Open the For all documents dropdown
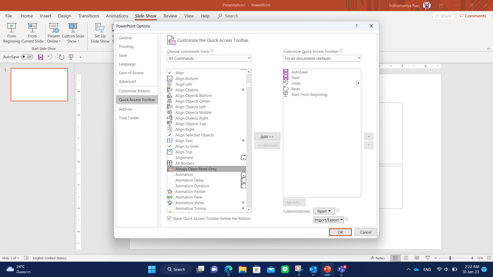493x277 pixels. point(322,58)
